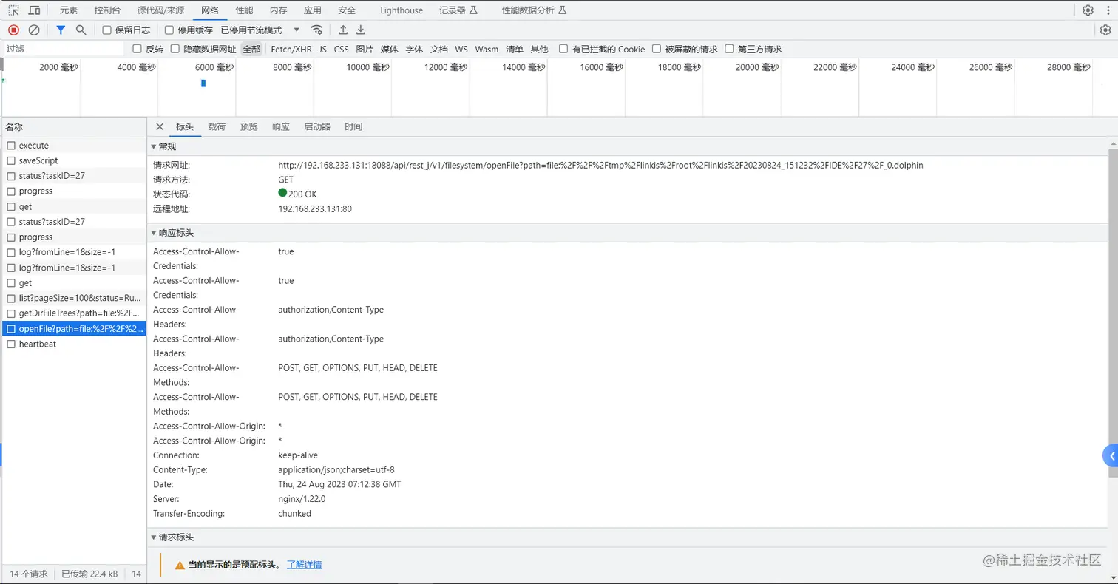This screenshot has width=1118, height=584.
Task: Clear the network log
Action: coord(34,30)
